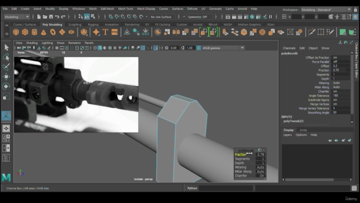Select the Lasso selection tool

coord(6,57)
